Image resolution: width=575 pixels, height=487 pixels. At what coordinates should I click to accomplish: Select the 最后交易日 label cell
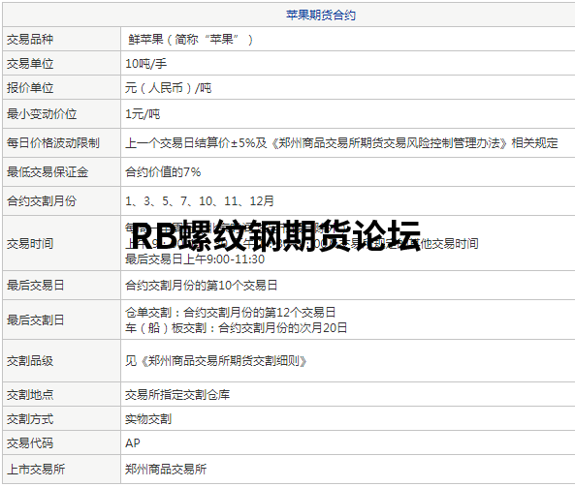coord(62,286)
